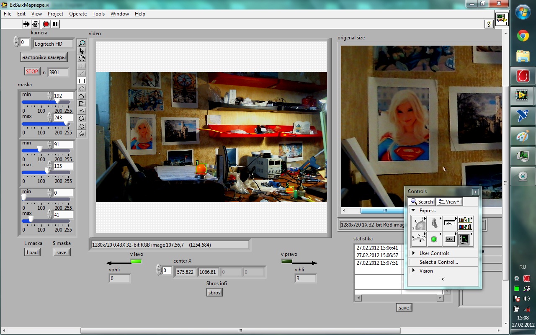Select the Selection arrow tool
Viewport: 536px width, 335px height.
[x=82, y=51]
